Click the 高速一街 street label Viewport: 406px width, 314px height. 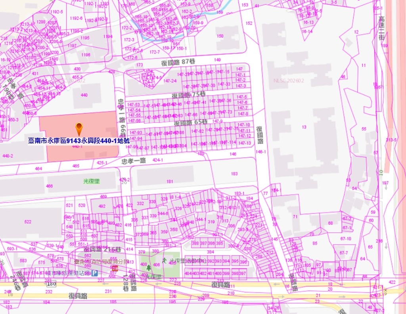tap(381, 28)
